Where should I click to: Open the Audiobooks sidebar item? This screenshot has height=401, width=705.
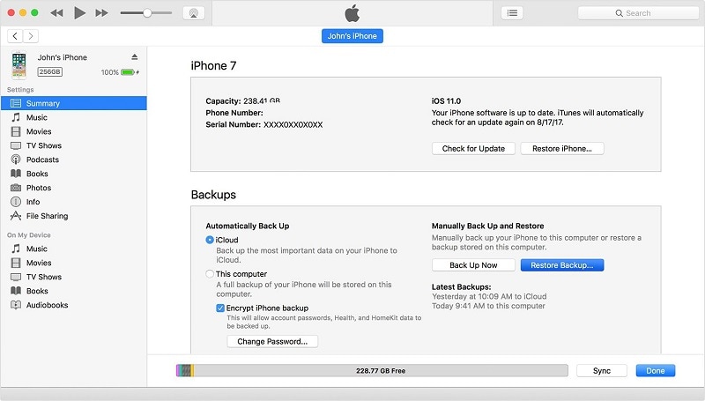[x=74, y=305]
